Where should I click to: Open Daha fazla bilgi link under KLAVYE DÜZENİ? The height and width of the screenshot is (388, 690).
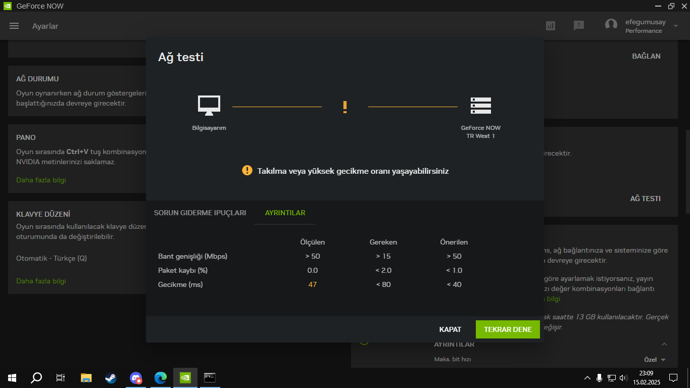[41, 281]
